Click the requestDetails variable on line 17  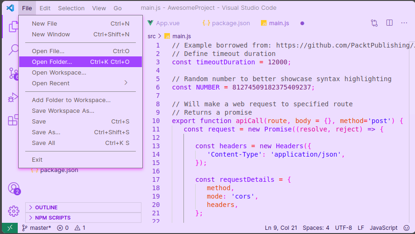click(x=247, y=179)
